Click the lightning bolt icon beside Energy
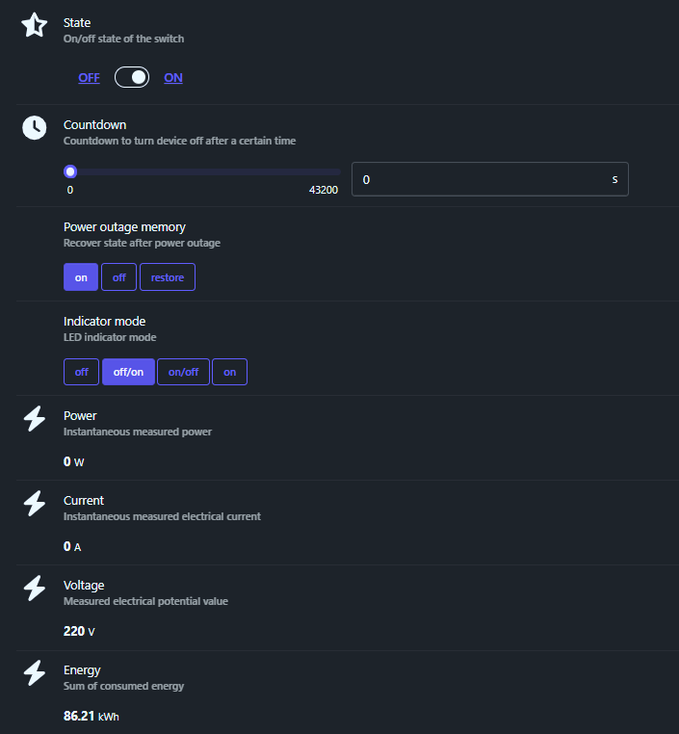Image resolution: width=679 pixels, height=734 pixels. (x=35, y=673)
